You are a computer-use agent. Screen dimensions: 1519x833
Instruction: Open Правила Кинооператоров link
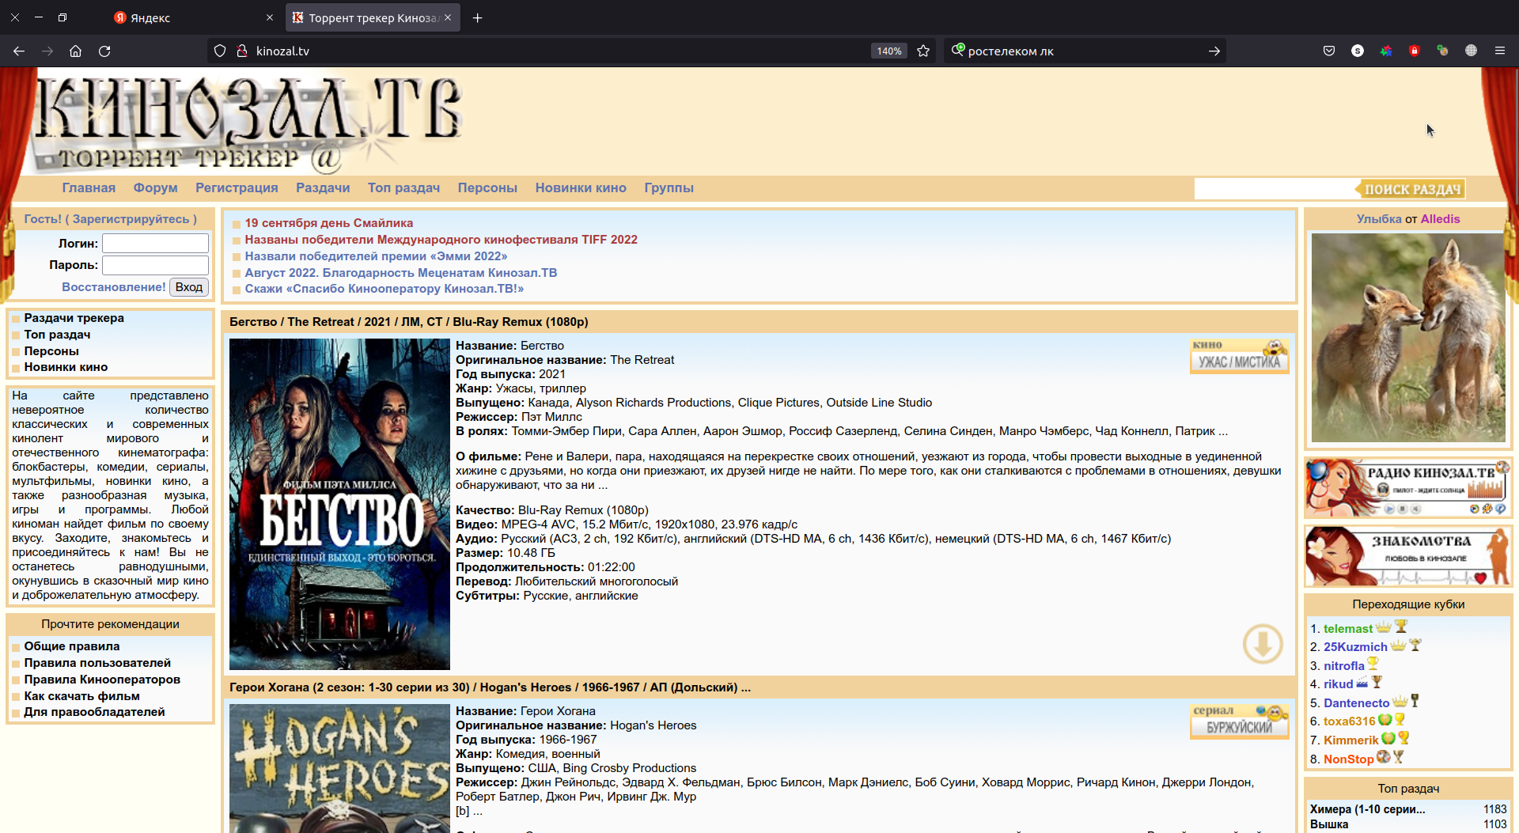click(x=102, y=680)
